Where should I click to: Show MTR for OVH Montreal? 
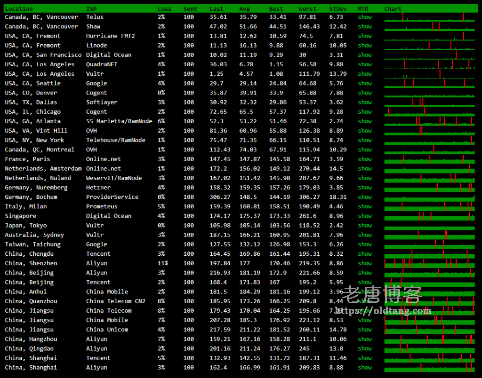pyautogui.click(x=364, y=150)
